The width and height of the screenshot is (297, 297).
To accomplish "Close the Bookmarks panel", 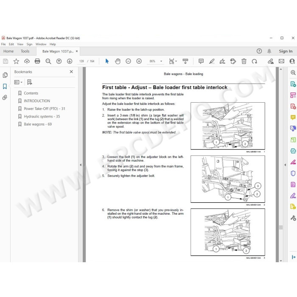I will [71, 72].
